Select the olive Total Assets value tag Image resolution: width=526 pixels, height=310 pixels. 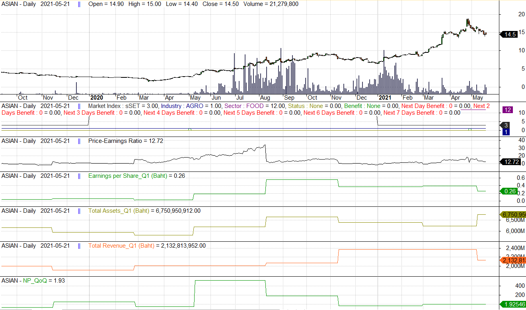coord(512,214)
